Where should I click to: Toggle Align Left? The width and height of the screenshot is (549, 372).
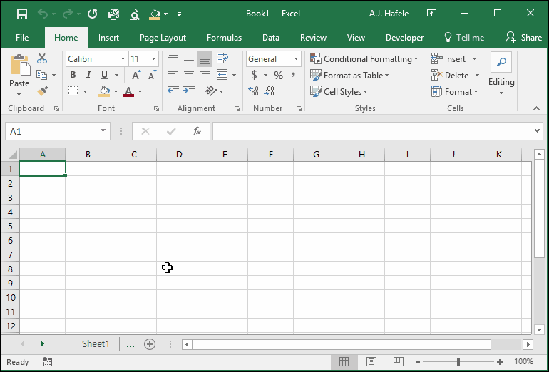173,75
